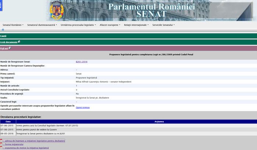Click the home icon below the menu
This screenshot has height=150, width=257.
tap(3, 30)
